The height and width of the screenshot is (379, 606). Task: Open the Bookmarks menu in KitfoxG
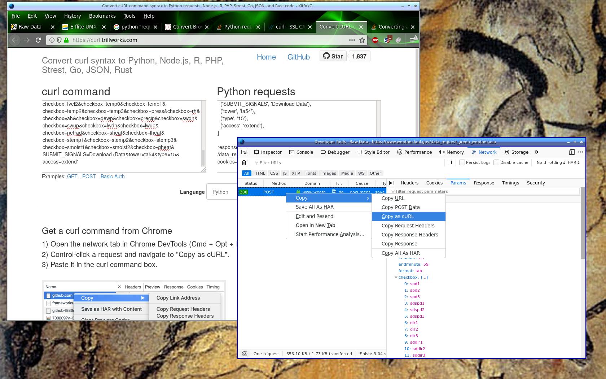[x=102, y=16]
